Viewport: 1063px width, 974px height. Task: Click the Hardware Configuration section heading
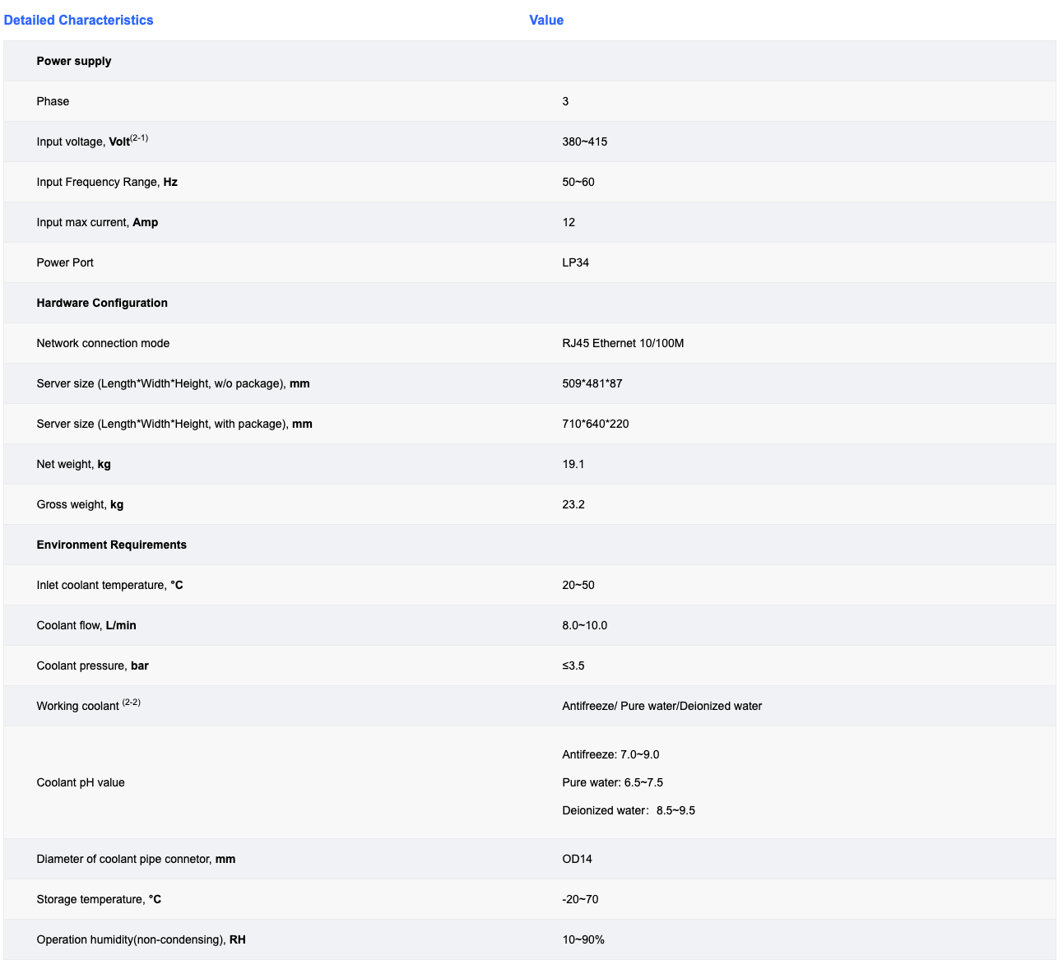[x=102, y=303]
